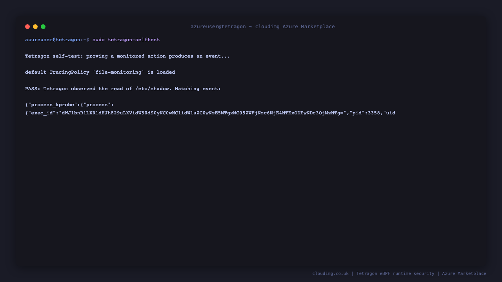Image resolution: width=502 pixels, height=282 pixels.
Task: Click the cloudimg.co.uk footer text
Action: click(330, 274)
